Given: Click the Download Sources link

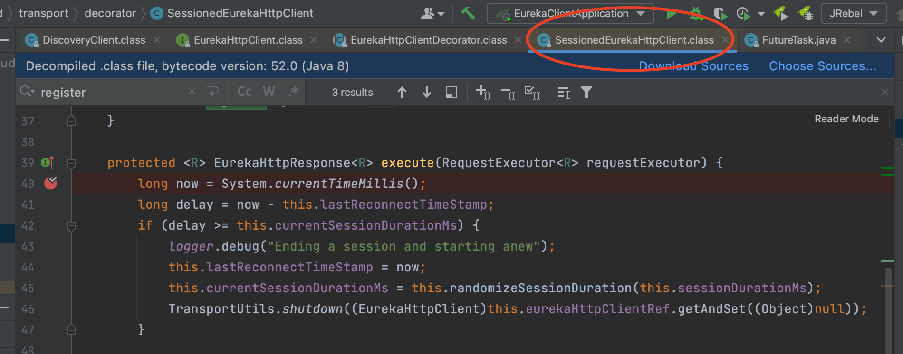Looking at the screenshot, I should 693,66.
